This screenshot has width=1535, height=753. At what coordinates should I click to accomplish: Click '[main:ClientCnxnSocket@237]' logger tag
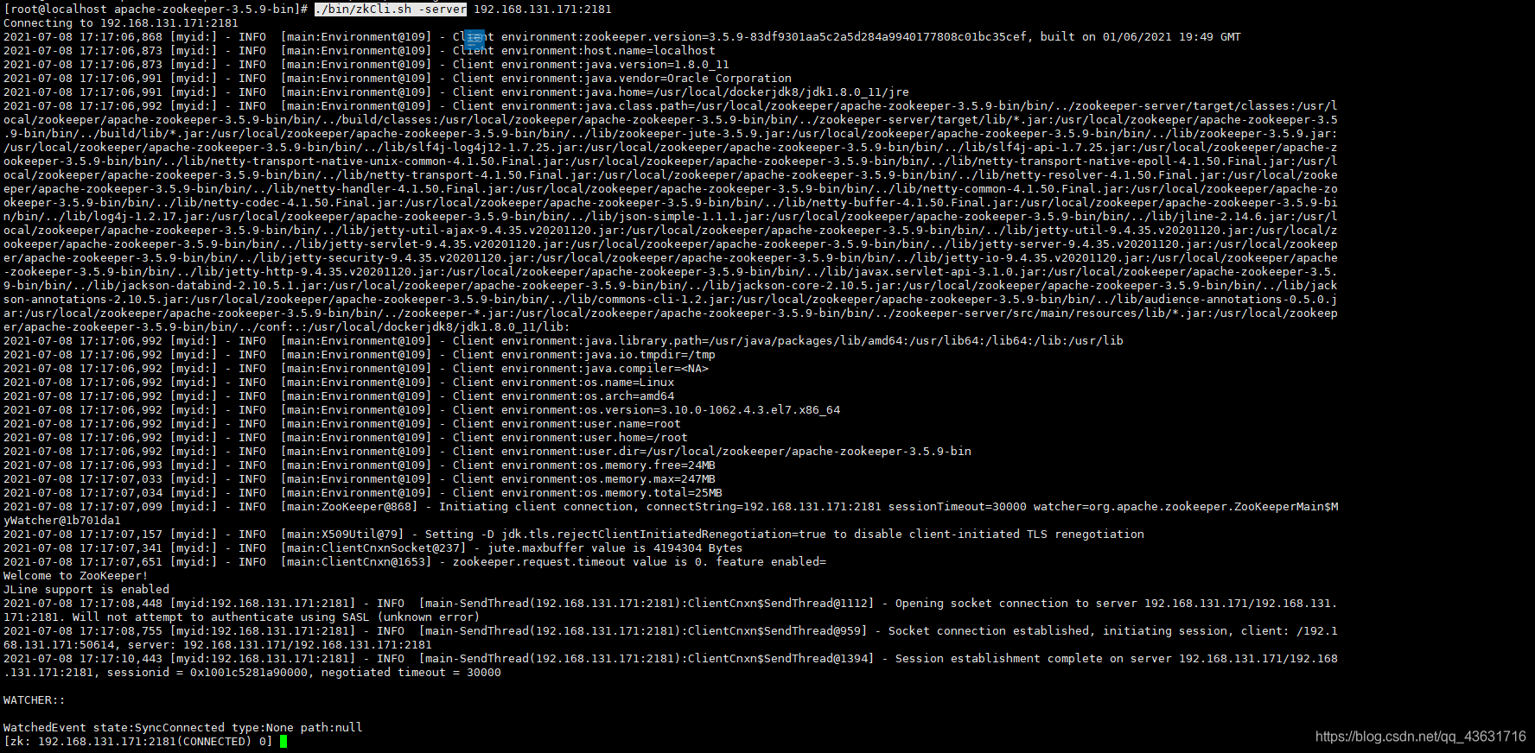point(373,548)
